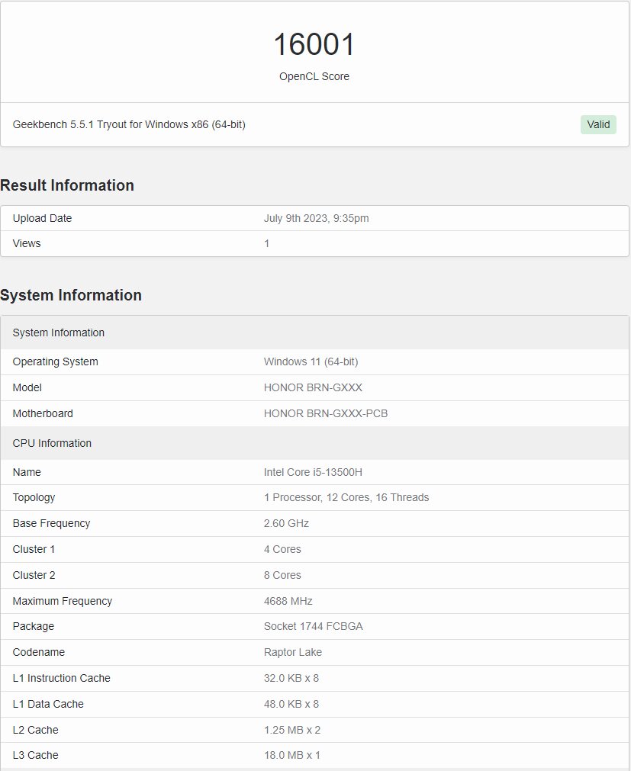Click the System Information section heading
Viewport: 631px width, 771px height.
point(71,295)
